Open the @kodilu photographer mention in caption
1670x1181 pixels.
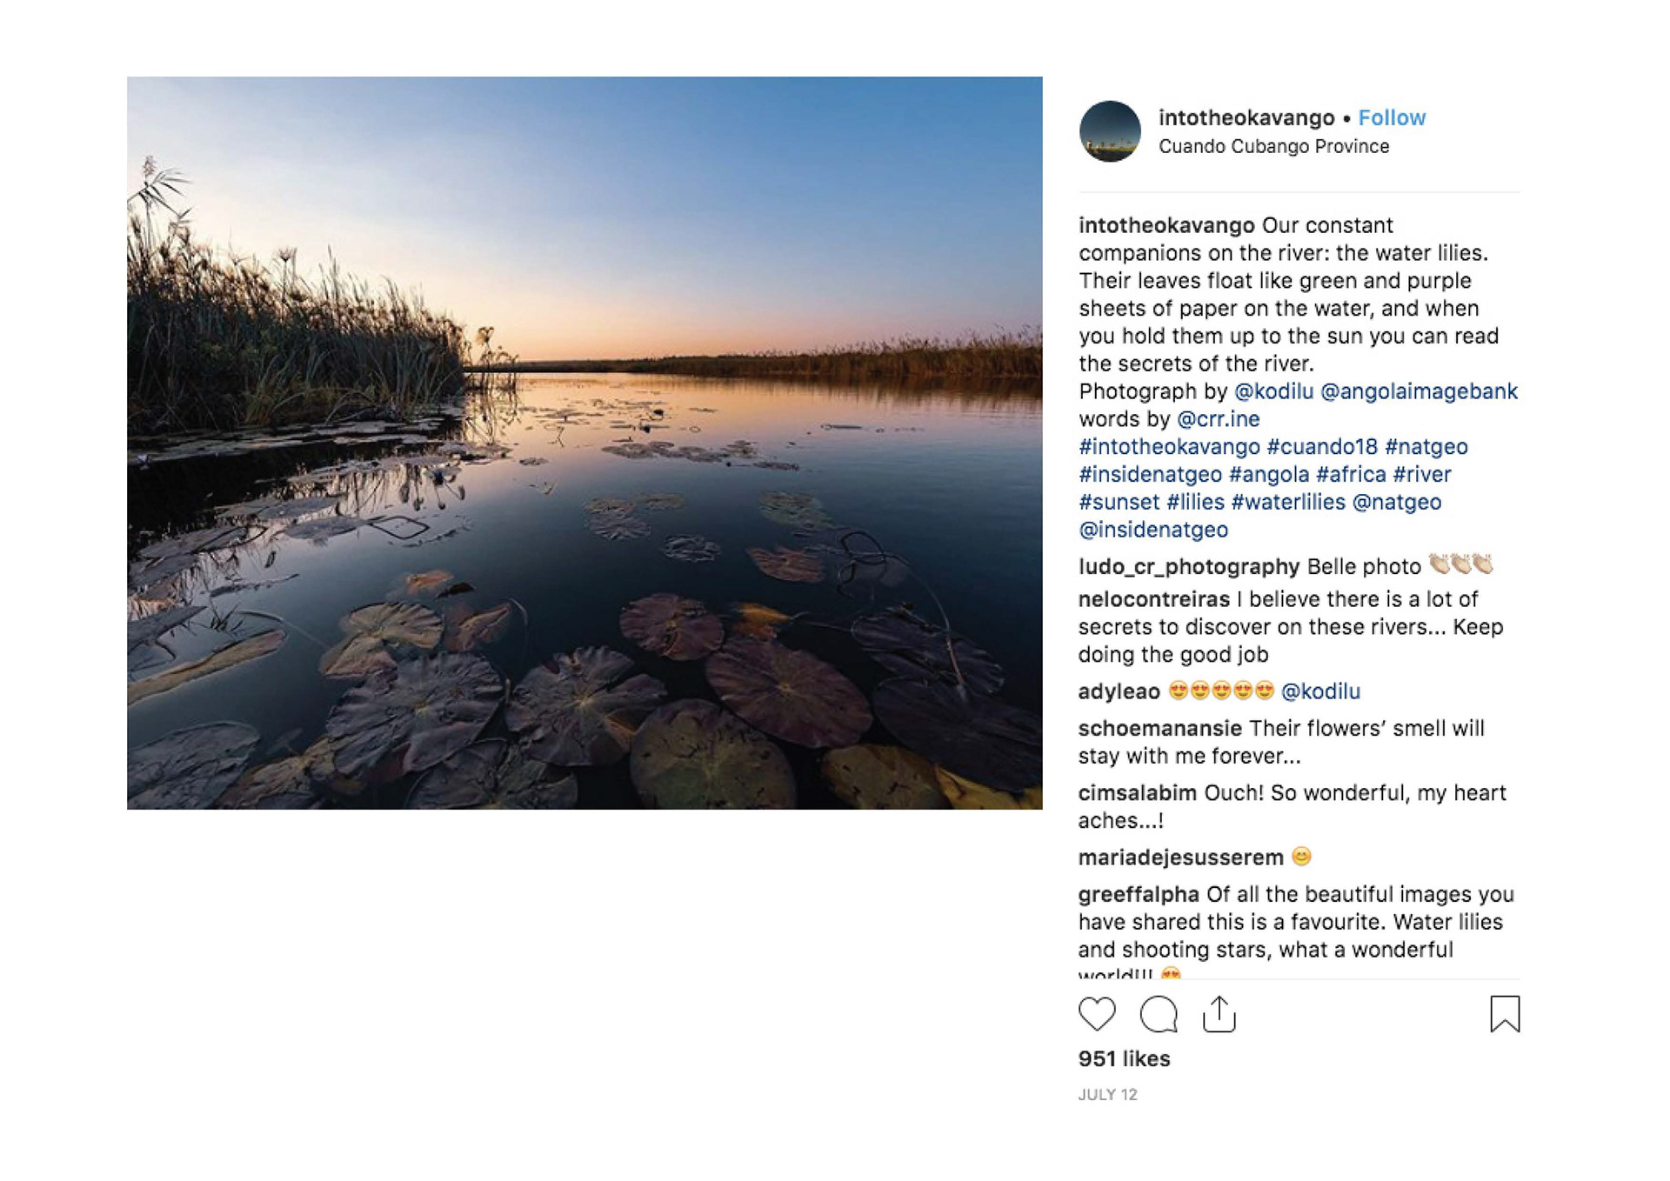click(x=1273, y=391)
